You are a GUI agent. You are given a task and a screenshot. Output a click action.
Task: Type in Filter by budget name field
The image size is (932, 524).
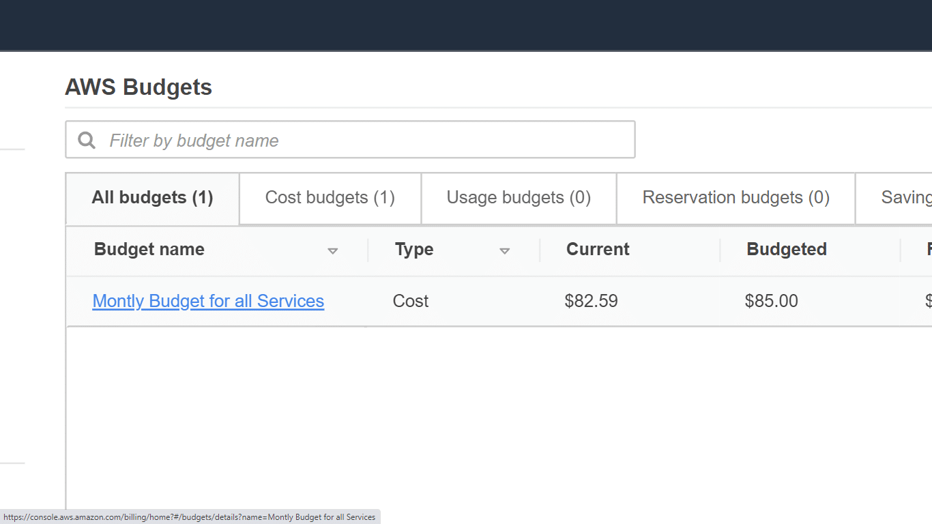tap(350, 140)
